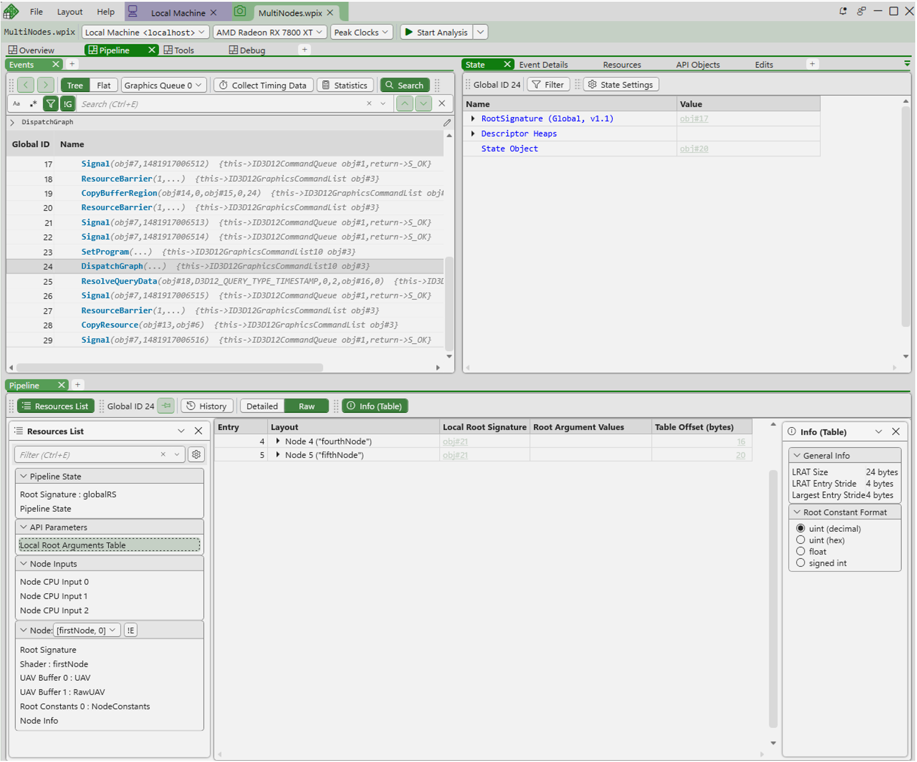Jump to next search result down arrow
The width and height of the screenshot is (917, 762).
click(x=423, y=104)
